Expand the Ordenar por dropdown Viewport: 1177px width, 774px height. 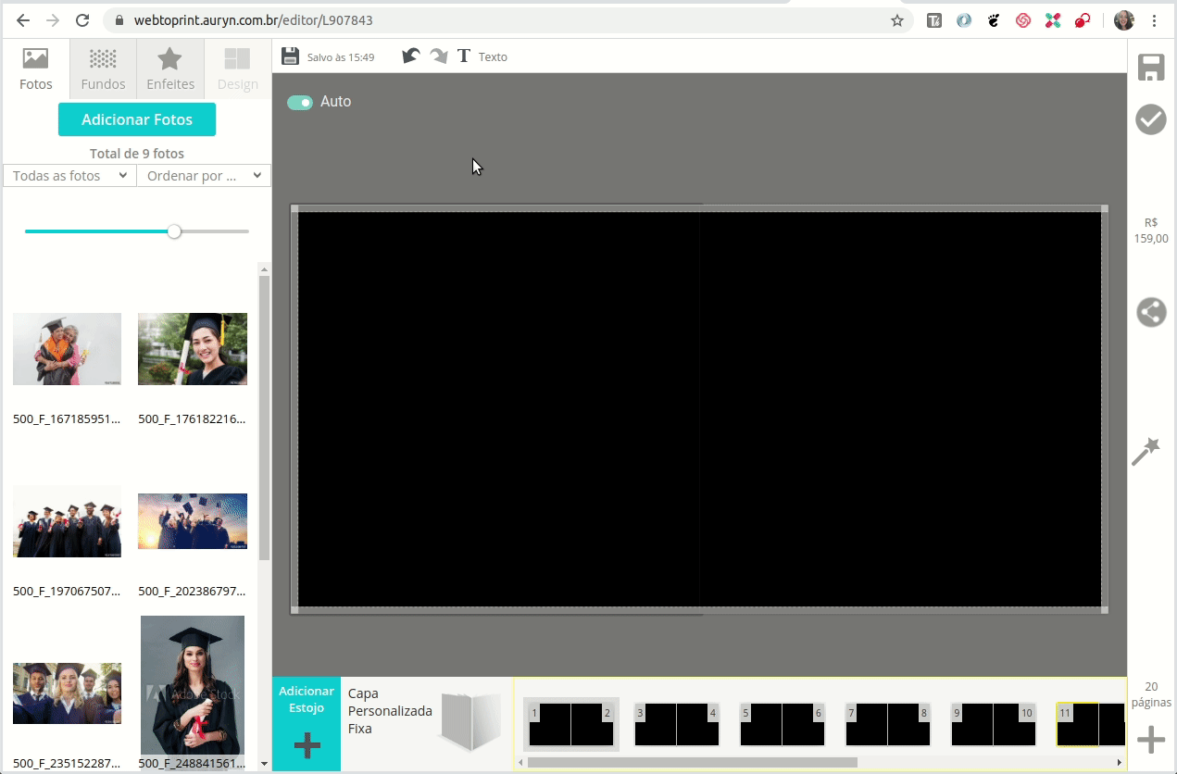click(204, 176)
